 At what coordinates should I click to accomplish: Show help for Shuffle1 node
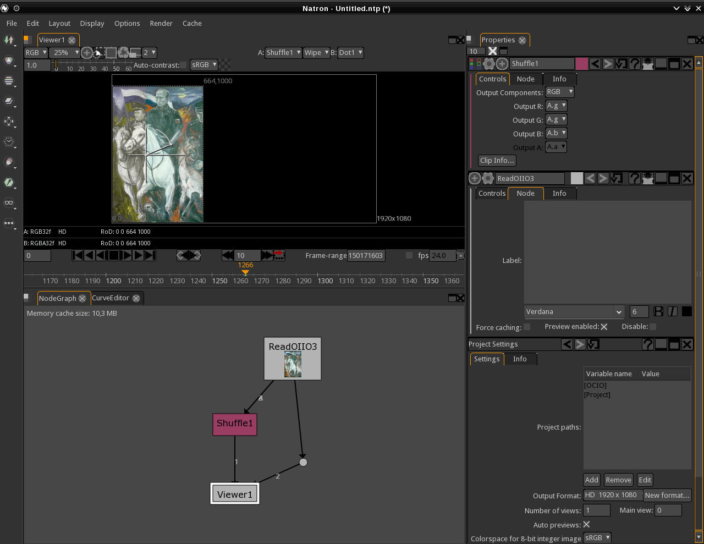[635, 64]
